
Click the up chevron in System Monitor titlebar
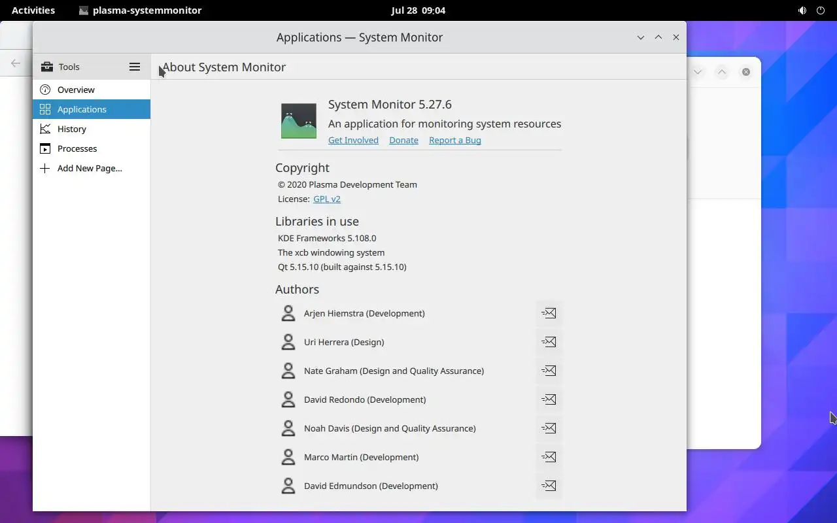pyautogui.click(x=658, y=37)
